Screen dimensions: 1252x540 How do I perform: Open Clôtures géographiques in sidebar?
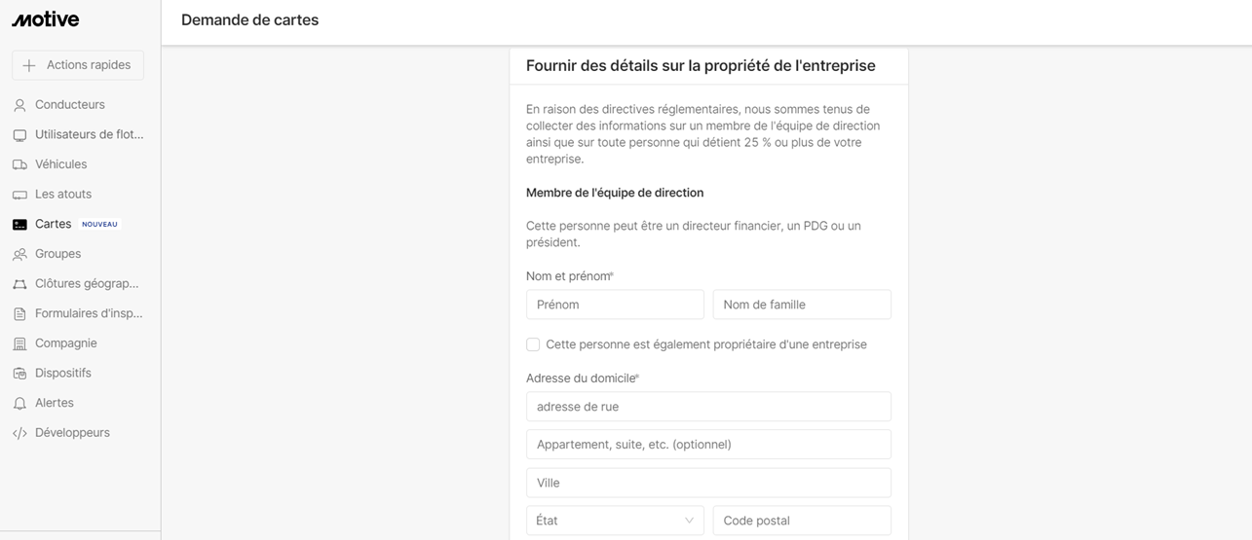[87, 284]
